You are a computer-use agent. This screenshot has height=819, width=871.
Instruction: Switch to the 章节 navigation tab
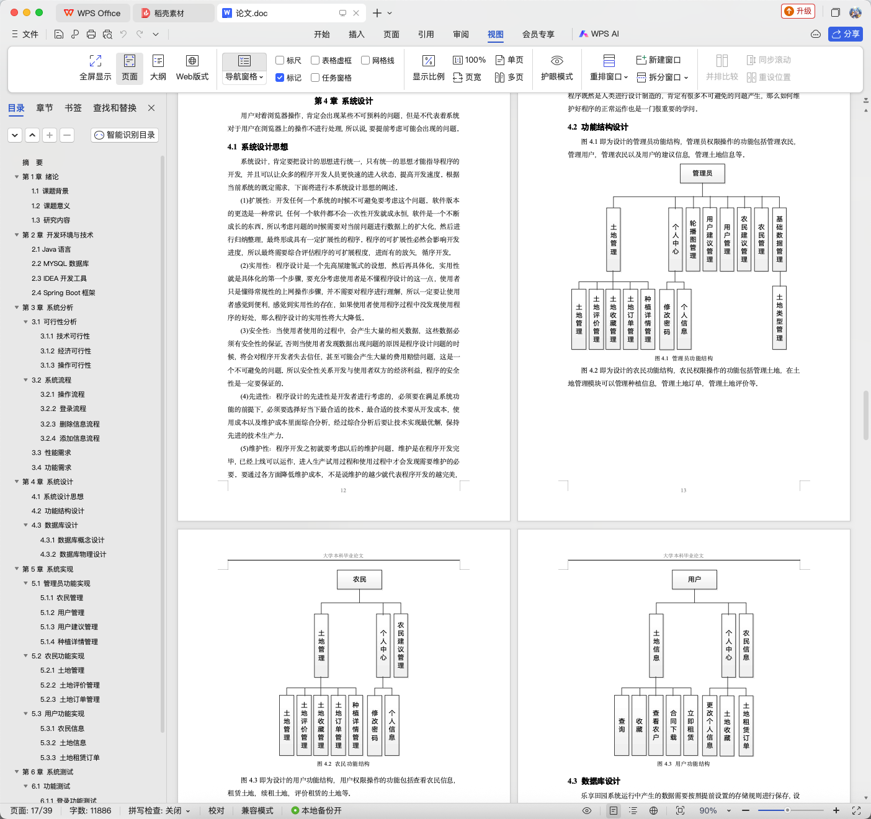[45, 108]
